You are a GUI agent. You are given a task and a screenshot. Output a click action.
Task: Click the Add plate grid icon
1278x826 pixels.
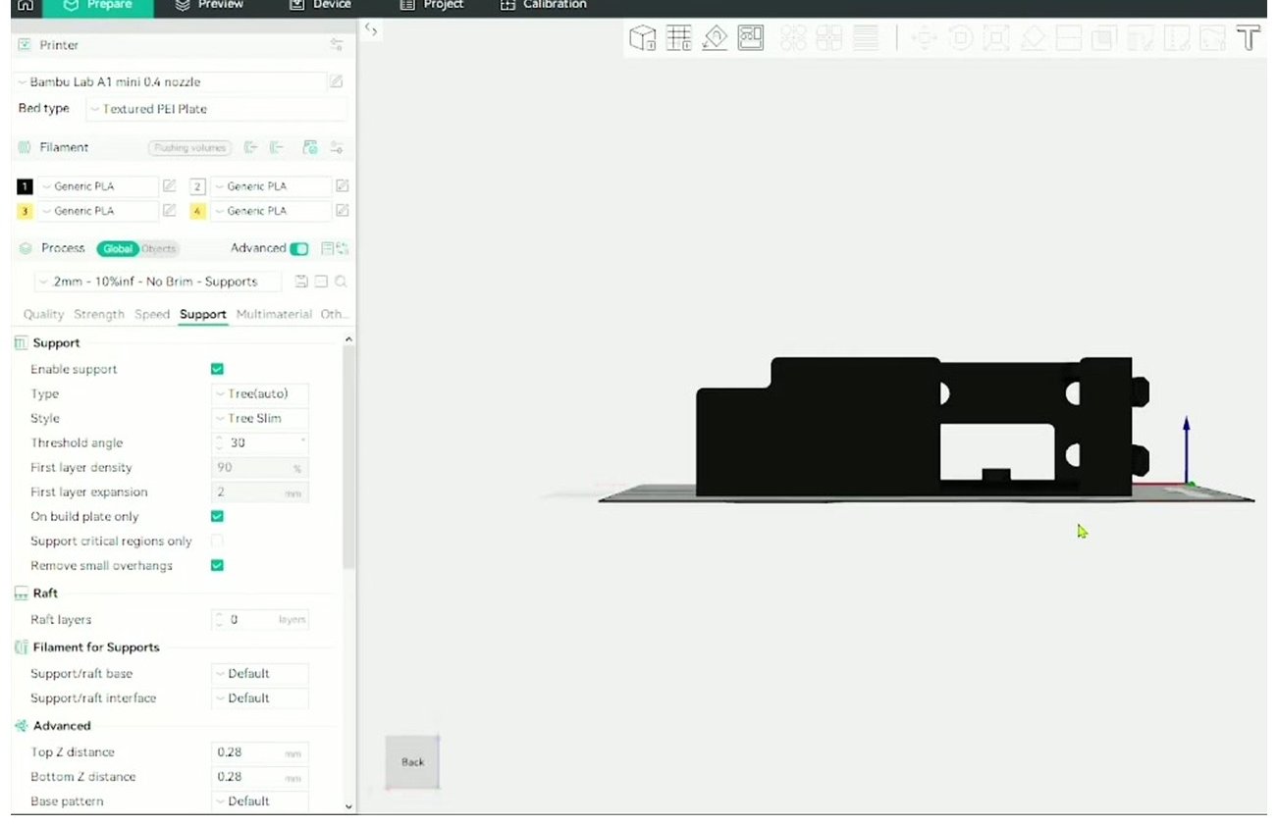[678, 38]
